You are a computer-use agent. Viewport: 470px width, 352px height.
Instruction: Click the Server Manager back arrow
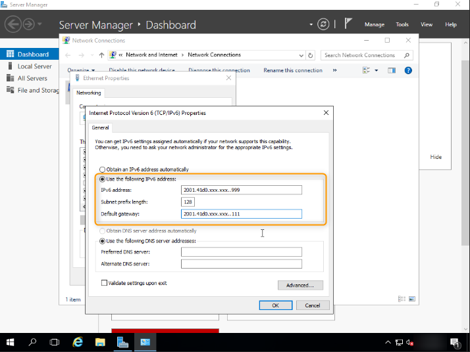tap(13, 24)
